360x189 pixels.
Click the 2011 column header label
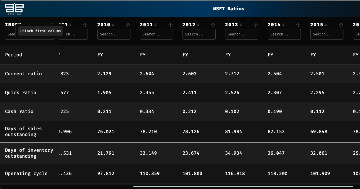tap(146, 25)
